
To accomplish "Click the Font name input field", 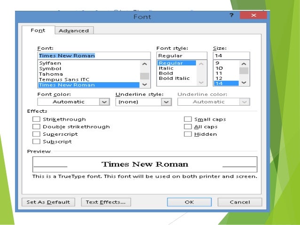I will 94,55.
